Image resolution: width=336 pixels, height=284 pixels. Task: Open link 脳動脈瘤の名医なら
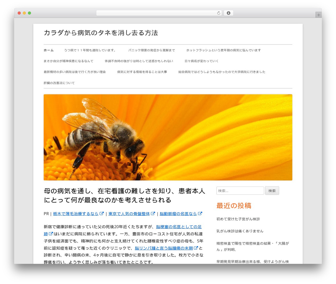point(178,214)
